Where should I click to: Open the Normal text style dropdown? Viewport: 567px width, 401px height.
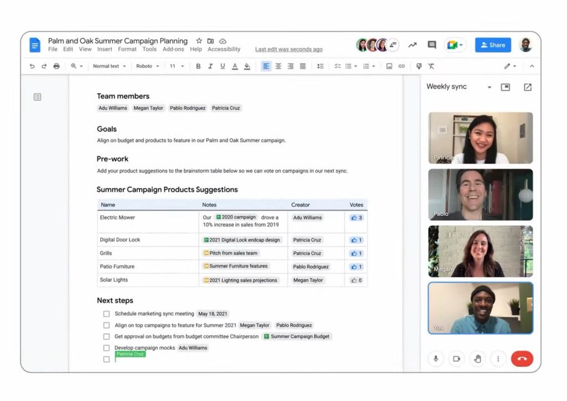pyautogui.click(x=109, y=66)
